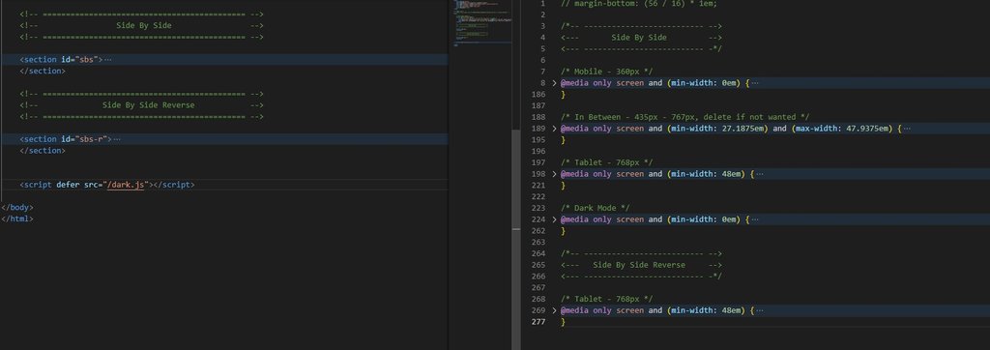Viewport: 990px width, 350px height.
Task: Expand the folded In Between media query on line 189
Action: click(x=554, y=129)
